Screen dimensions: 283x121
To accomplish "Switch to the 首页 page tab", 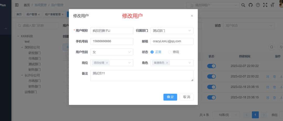I will pos(19,14).
